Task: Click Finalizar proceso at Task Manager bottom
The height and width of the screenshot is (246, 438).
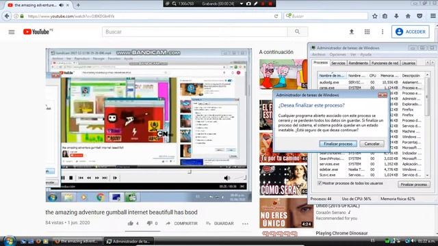Action: [x=413, y=184]
